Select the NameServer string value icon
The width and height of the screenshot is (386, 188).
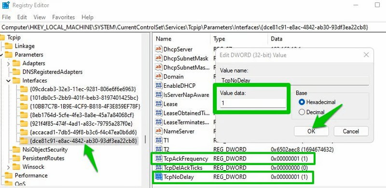[x=158, y=131]
